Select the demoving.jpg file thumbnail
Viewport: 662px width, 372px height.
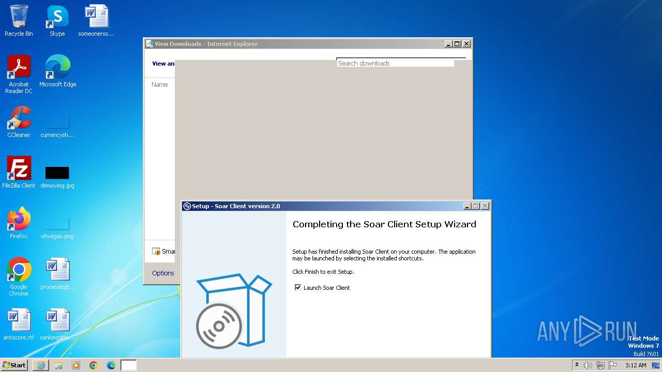click(x=57, y=176)
